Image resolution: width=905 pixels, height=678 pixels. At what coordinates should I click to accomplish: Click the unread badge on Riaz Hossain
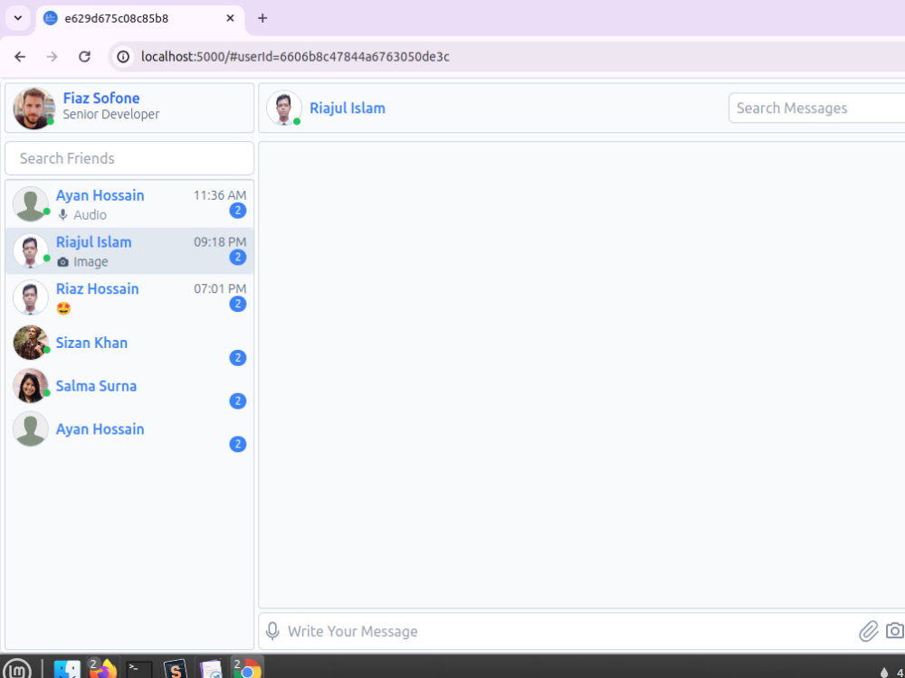pos(238,304)
